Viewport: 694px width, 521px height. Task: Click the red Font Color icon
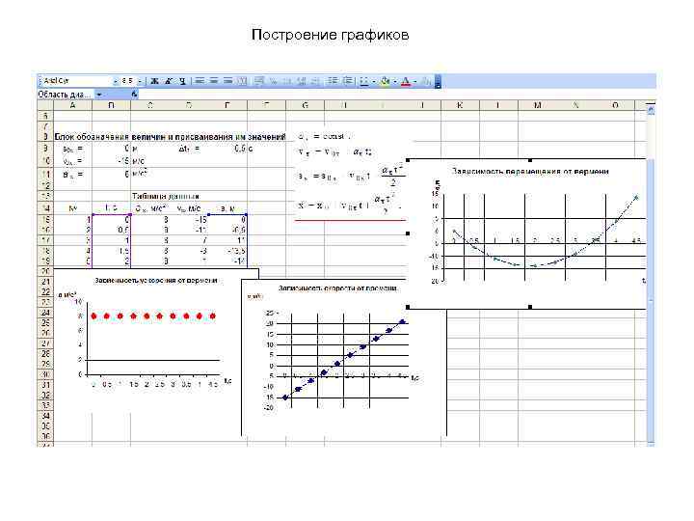(406, 81)
